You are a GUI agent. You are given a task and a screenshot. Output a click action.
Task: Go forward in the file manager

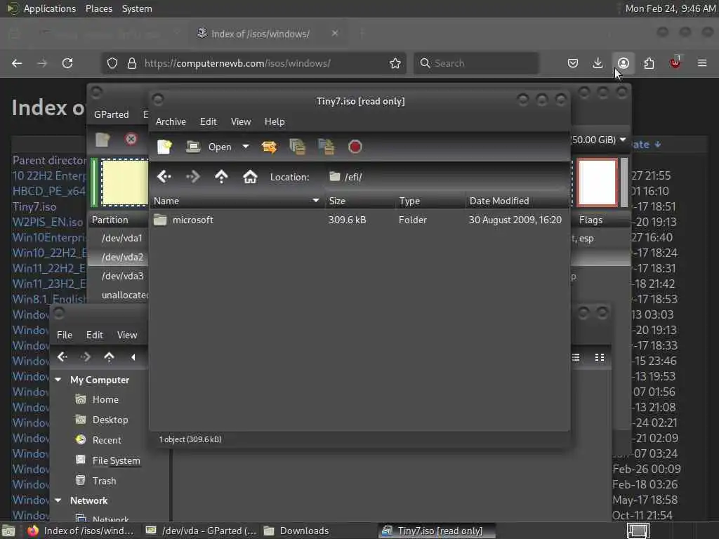[86, 357]
